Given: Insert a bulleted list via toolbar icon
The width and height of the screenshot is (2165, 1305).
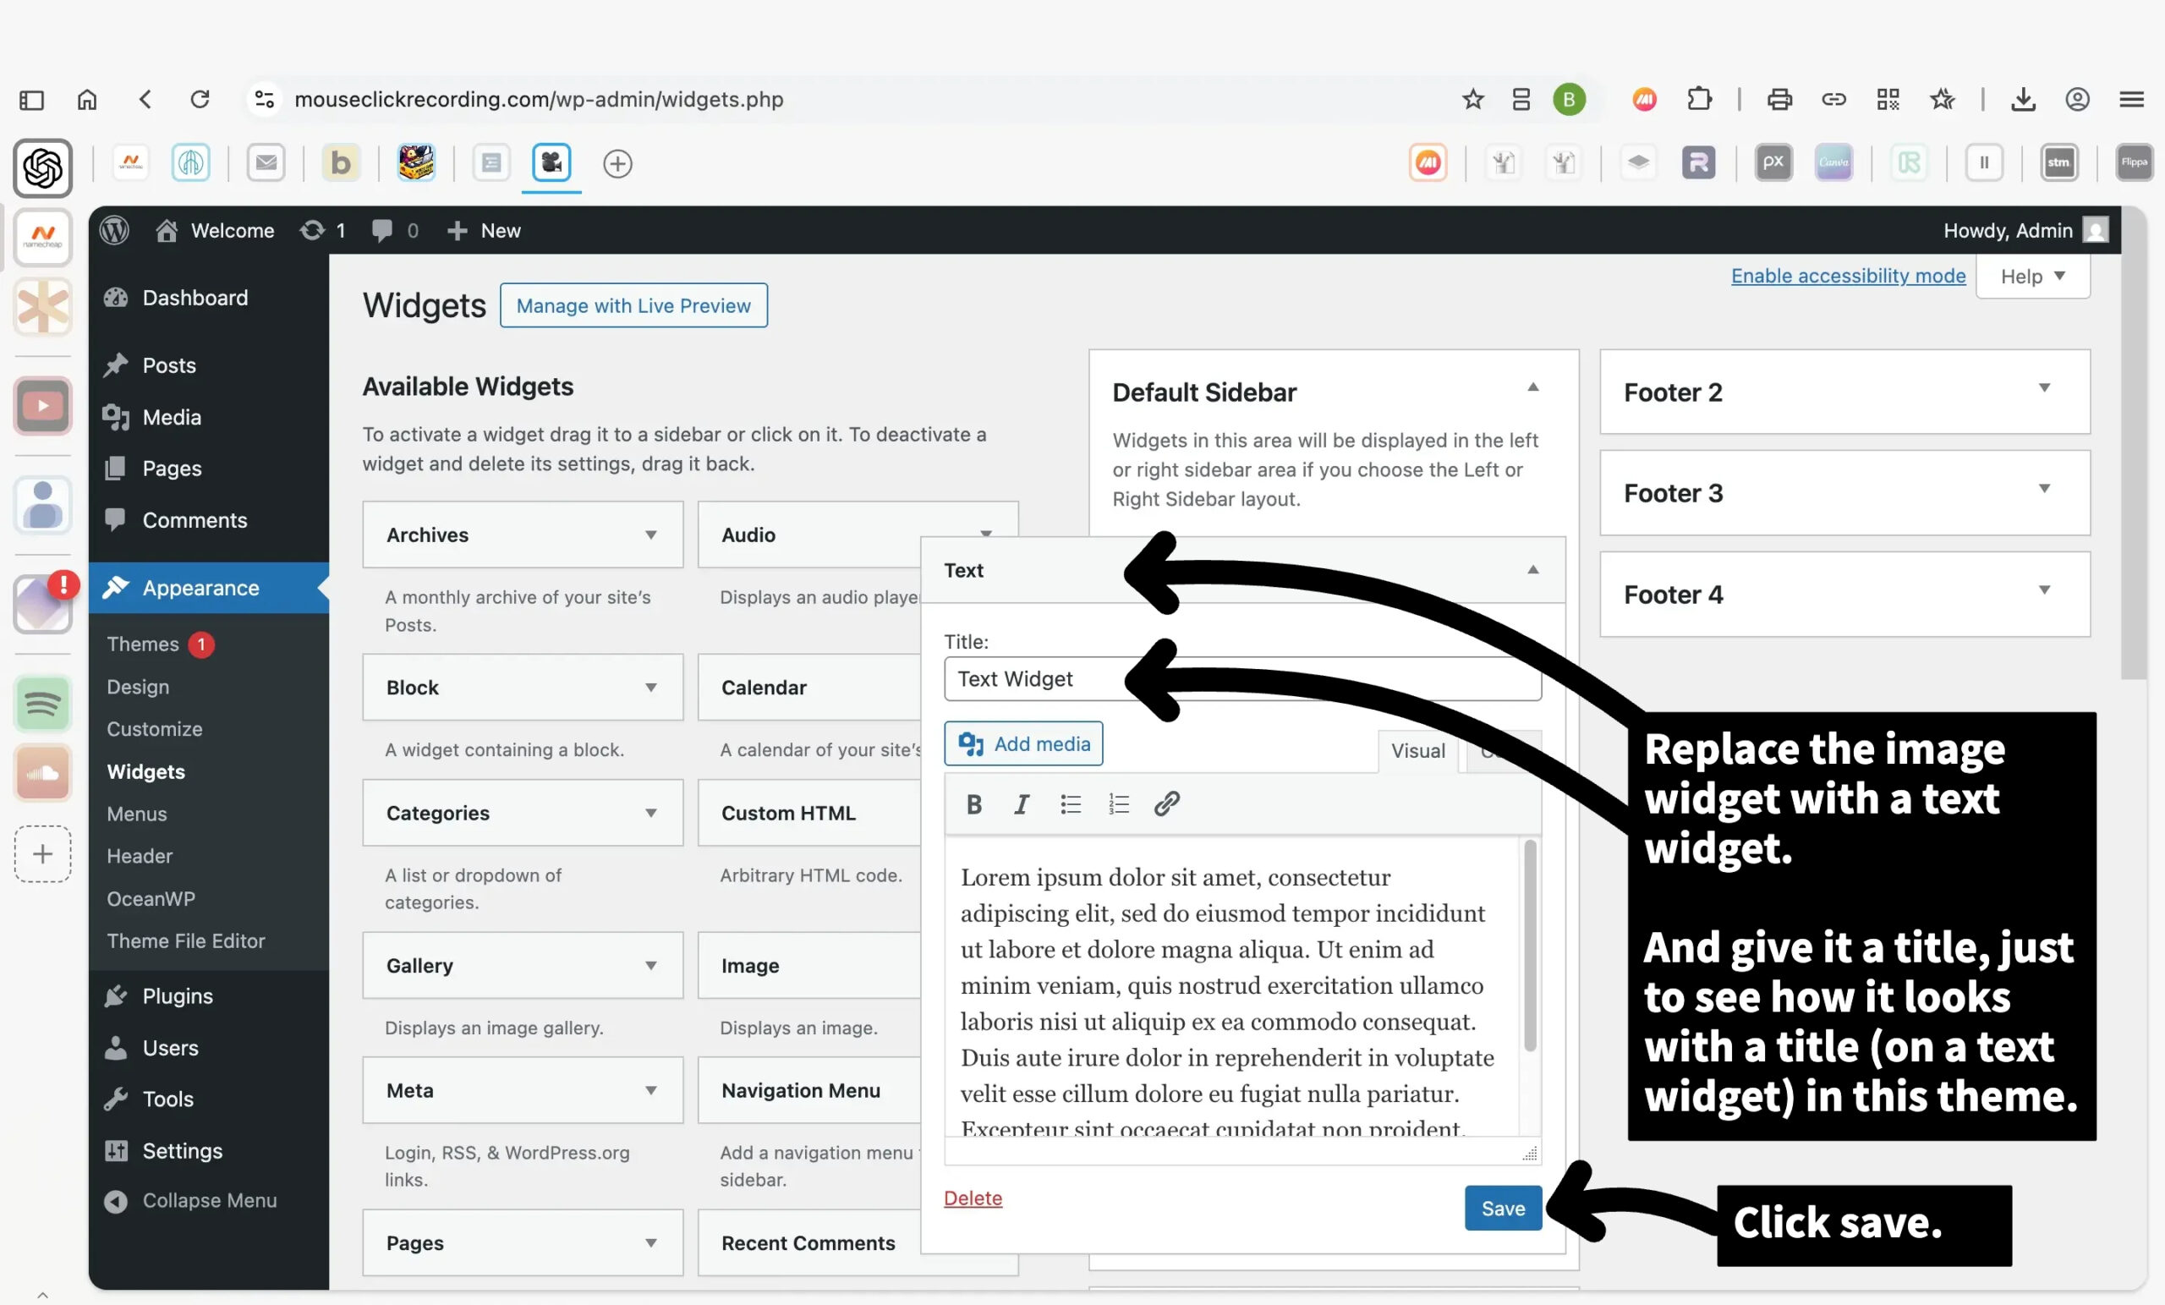Looking at the screenshot, I should (x=1069, y=803).
